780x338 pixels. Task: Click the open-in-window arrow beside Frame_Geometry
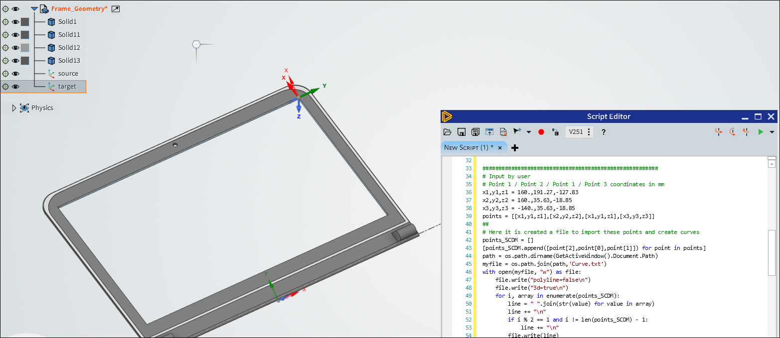point(116,9)
